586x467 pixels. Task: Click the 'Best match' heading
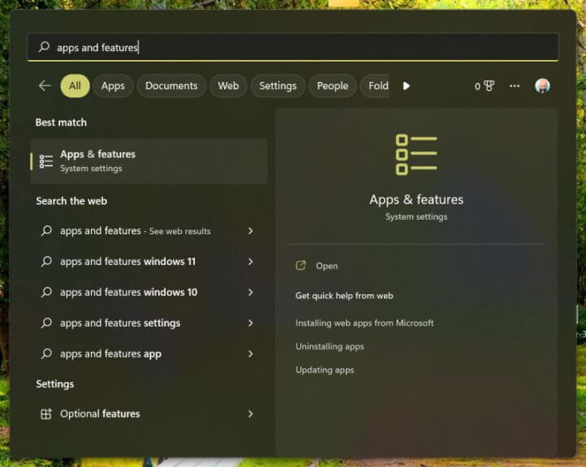tap(61, 122)
